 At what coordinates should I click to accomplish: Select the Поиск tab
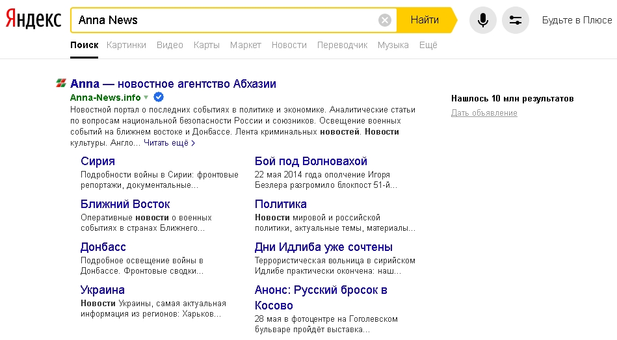click(x=85, y=46)
